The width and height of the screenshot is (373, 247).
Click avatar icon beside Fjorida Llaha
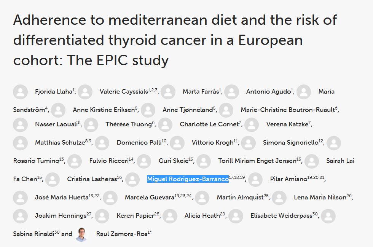point(20,92)
